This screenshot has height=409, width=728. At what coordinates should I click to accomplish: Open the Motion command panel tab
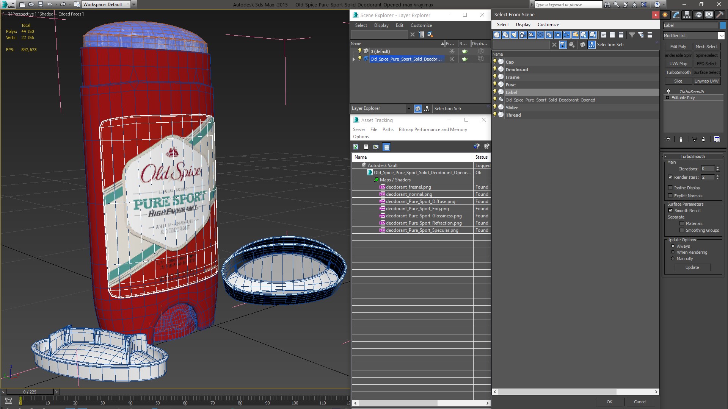(698, 15)
